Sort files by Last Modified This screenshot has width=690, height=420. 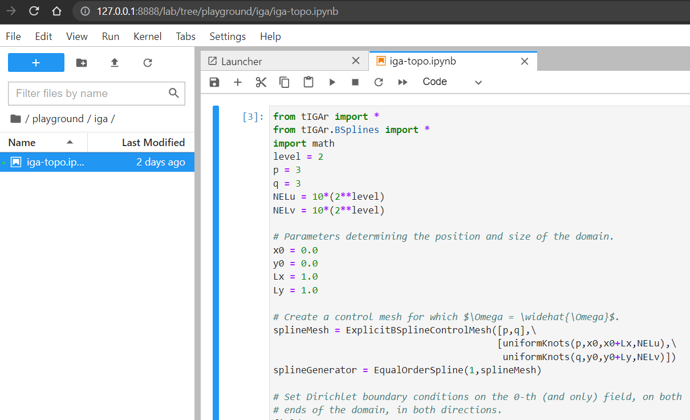153,143
